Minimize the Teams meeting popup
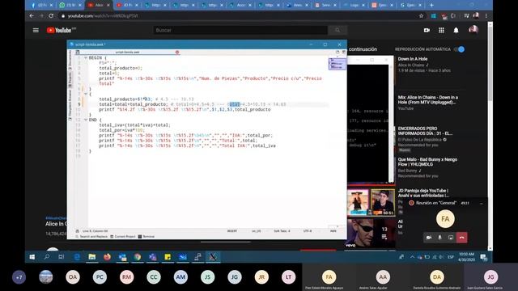 (x=481, y=203)
